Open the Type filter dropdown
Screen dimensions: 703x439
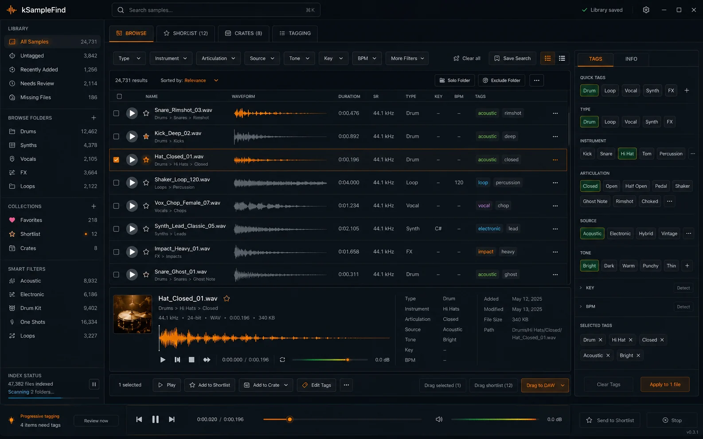(129, 58)
